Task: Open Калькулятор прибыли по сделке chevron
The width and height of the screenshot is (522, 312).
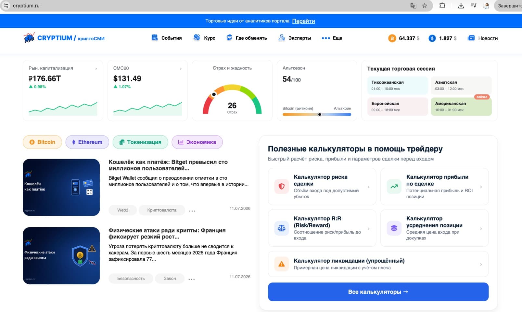Action: [481, 187]
